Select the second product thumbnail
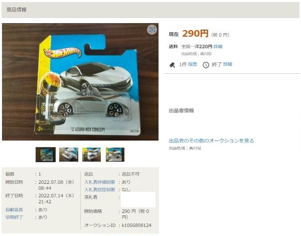The image size is (301, 236). tap(69, 155)
